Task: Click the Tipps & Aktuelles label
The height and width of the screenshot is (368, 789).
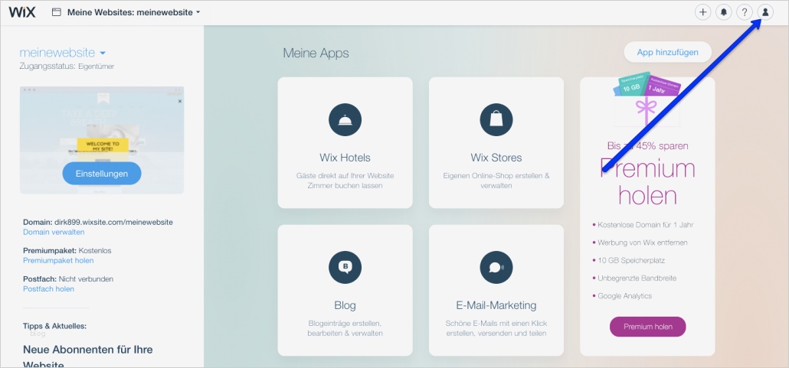Action: pyautogui.click(x=55, y=326)
